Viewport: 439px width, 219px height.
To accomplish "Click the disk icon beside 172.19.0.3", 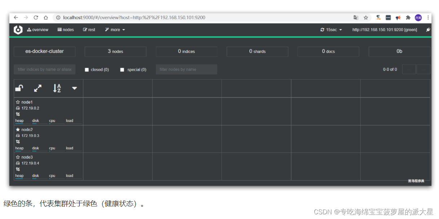I will tap(18, 136).
